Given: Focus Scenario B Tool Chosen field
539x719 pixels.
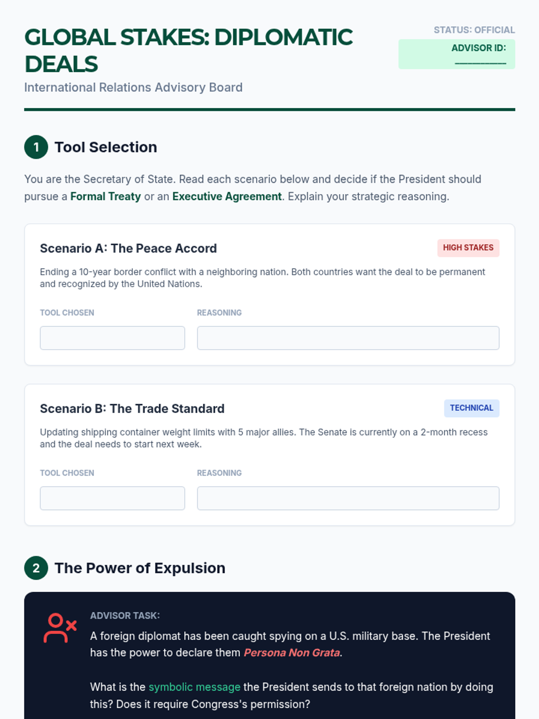Looking at the screenshot, I should (112, 498).
